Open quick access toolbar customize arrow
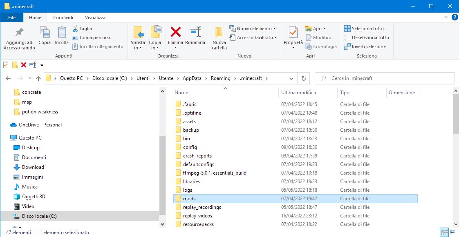 point(42,65)
